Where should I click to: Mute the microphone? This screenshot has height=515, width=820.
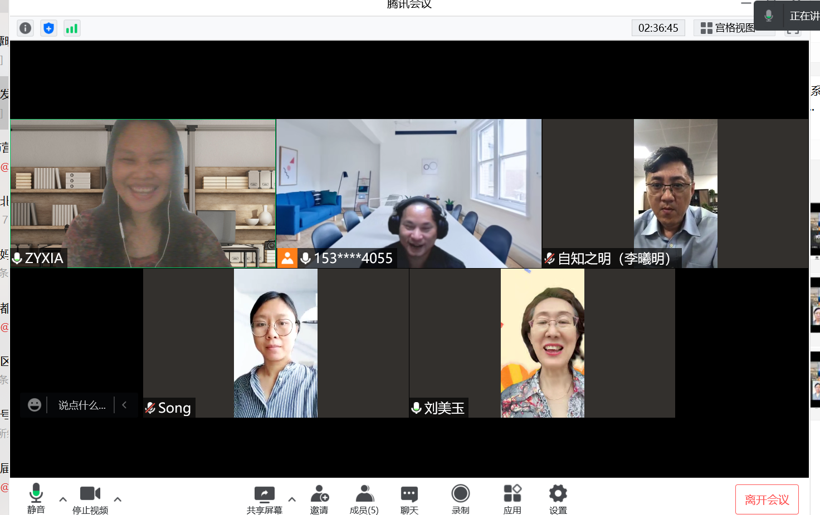36,498
